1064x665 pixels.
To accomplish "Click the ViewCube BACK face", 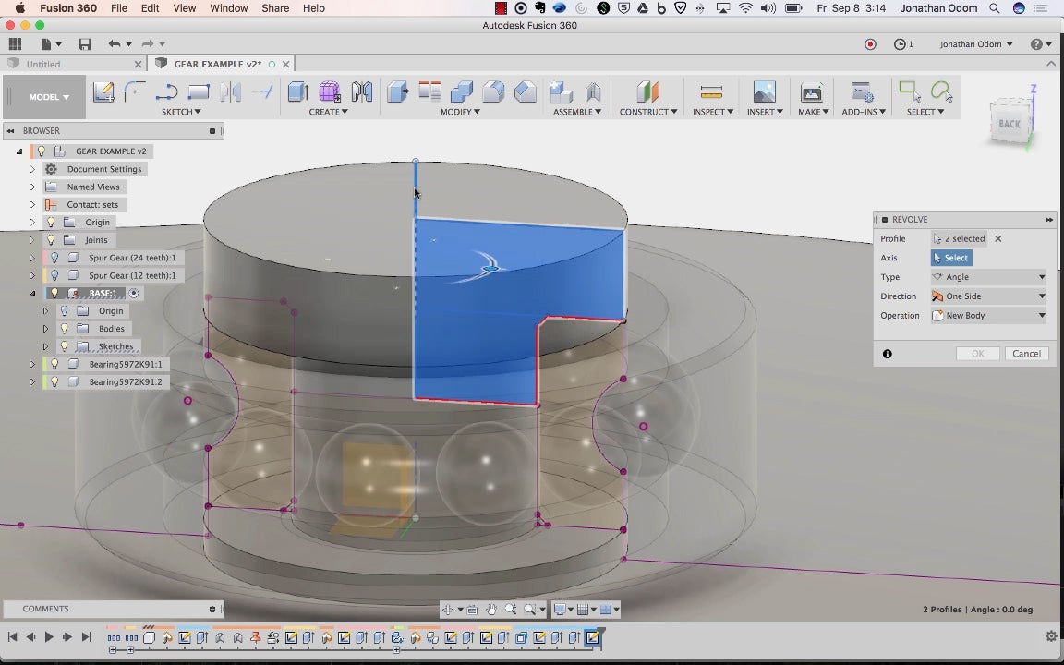I will 1010,124.
